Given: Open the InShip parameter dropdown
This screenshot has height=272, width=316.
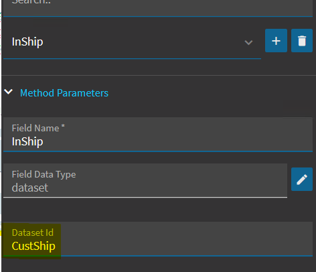Looking at the screenshot, I should [x=132, y=42].
